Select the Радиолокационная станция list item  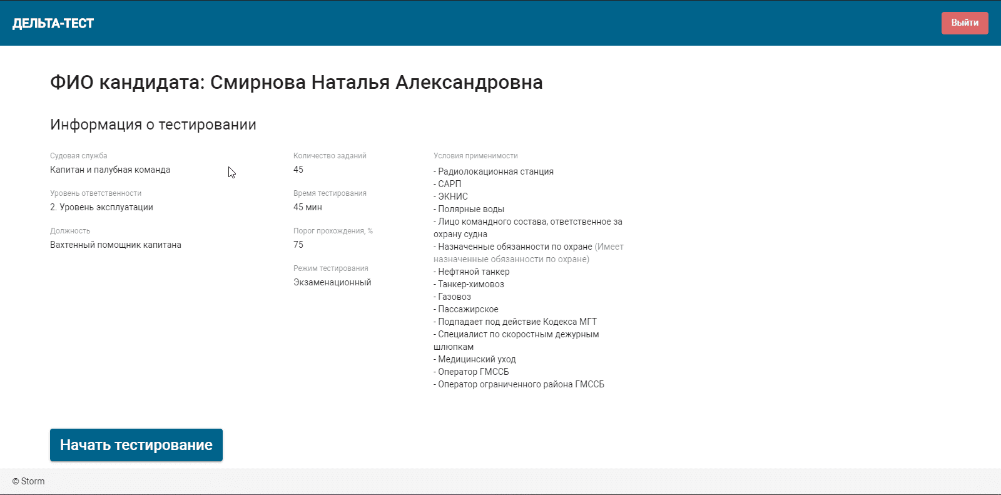click(495, 171)
